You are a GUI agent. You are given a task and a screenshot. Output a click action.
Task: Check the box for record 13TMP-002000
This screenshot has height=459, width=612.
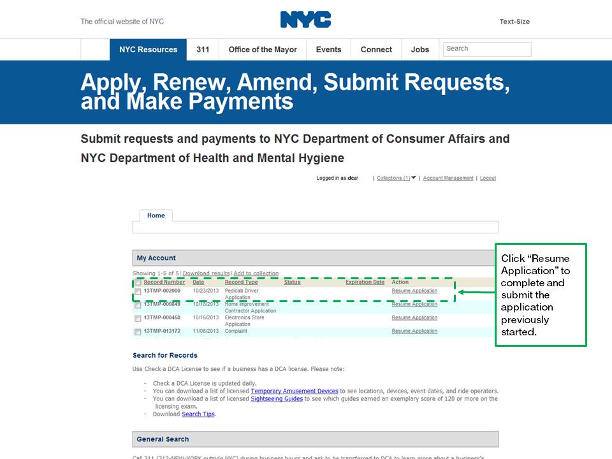(x=138, y=291)
